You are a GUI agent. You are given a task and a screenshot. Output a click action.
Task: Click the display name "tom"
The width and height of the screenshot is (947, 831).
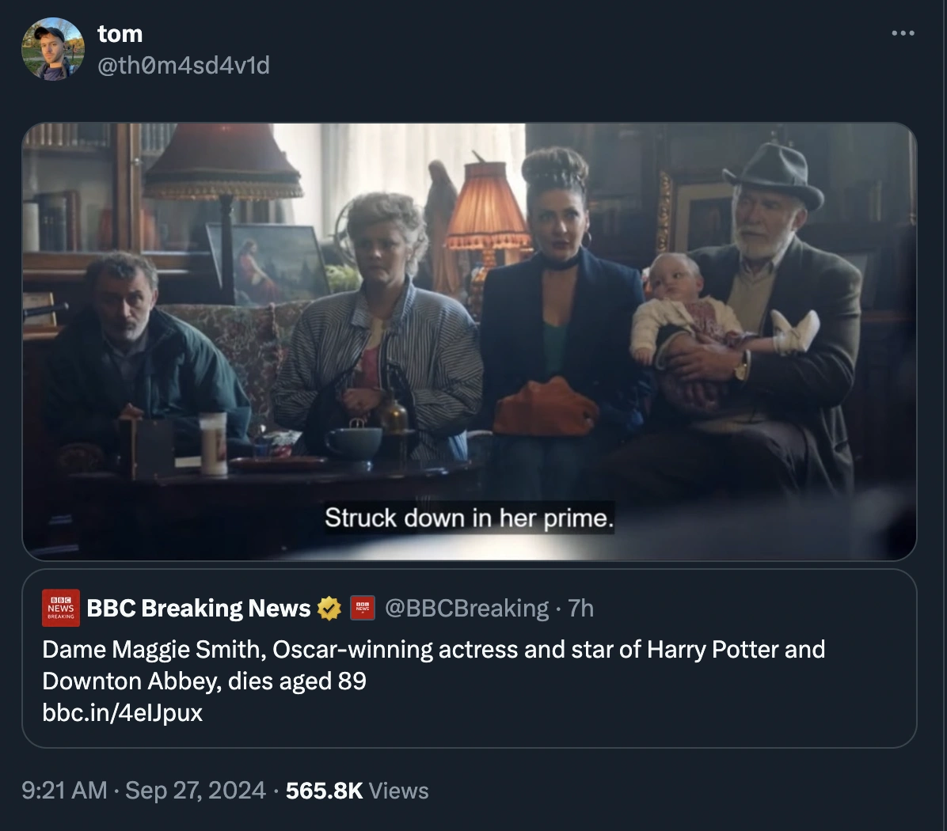(x=120, y=34)
